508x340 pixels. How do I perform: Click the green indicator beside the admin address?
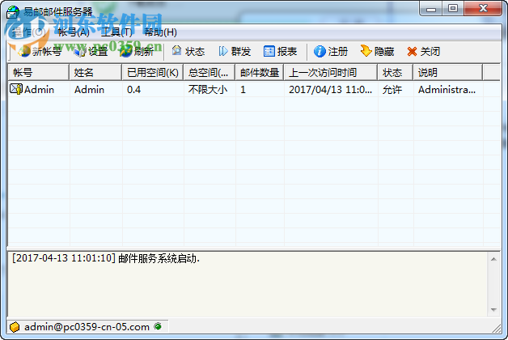[x=158, y=326]
